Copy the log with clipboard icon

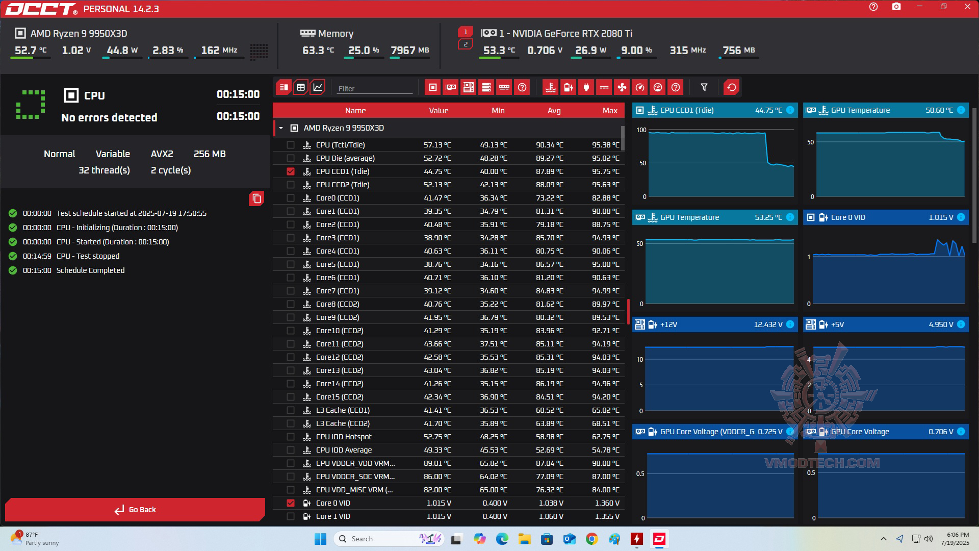(256, 198)
